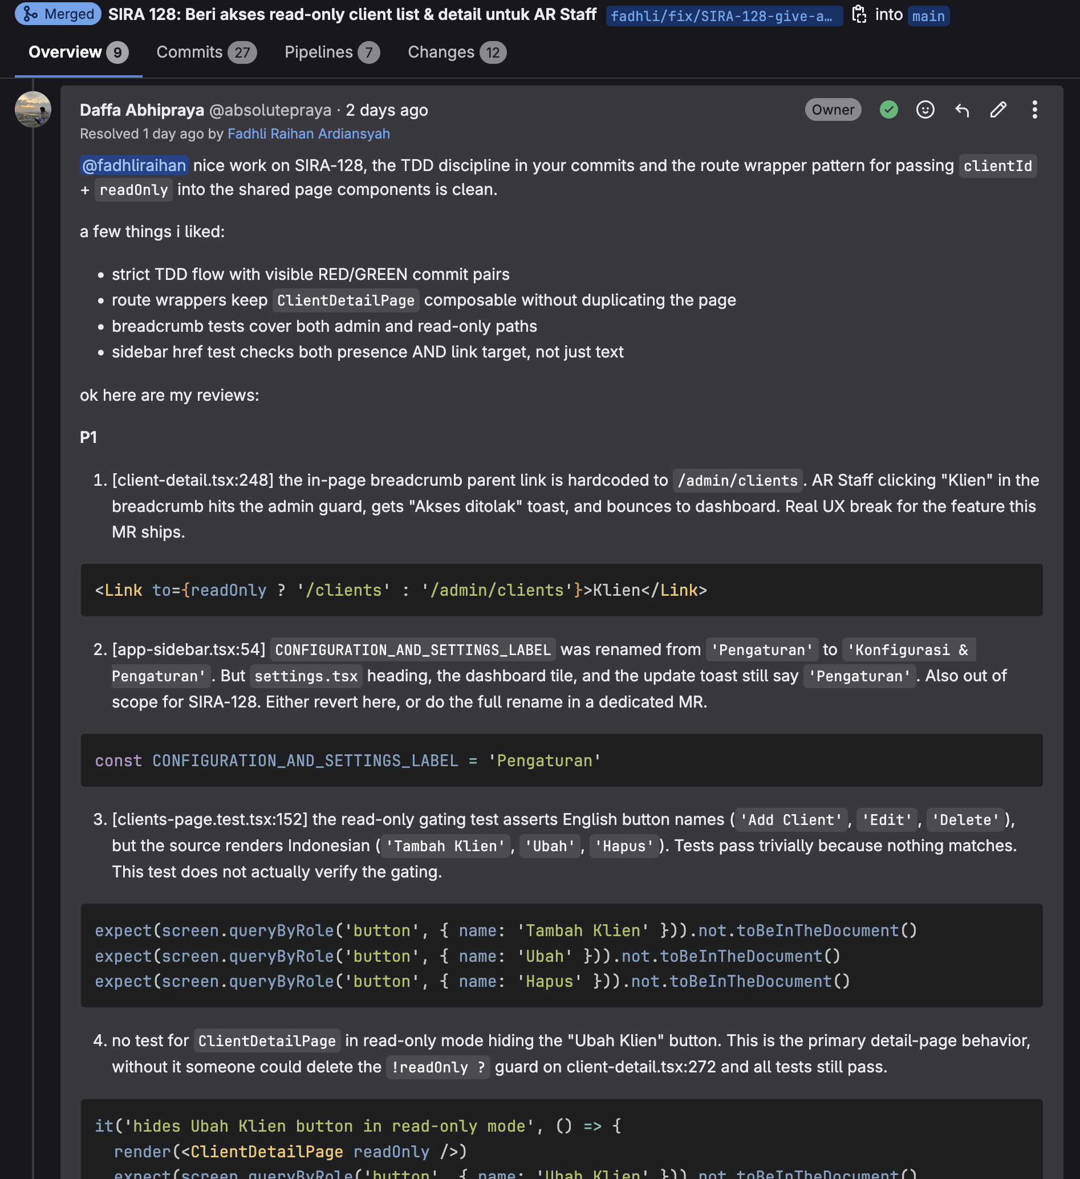Edit comment with pencil icon
Viewport: 1080px width, 1179px height.
pyautogui.click(x=997, y=110)
